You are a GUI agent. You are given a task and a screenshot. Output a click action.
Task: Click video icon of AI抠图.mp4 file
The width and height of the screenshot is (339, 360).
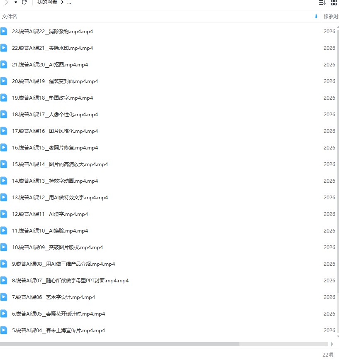[4, 64]
